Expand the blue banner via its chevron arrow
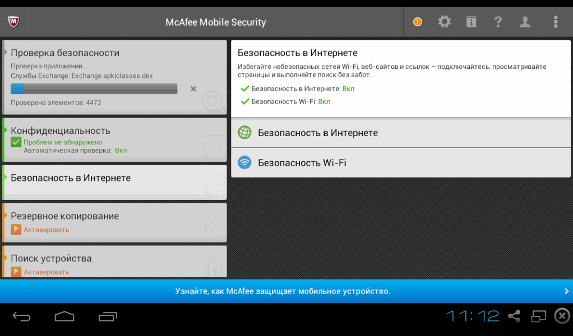The height and width of the screenshot is (336, 573). tap(566, 291)
